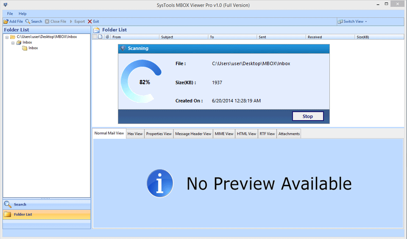The width and height of the screenshot is (407, 239).
Task: Select Folder List pane in left sidebar
Action: 47,214
